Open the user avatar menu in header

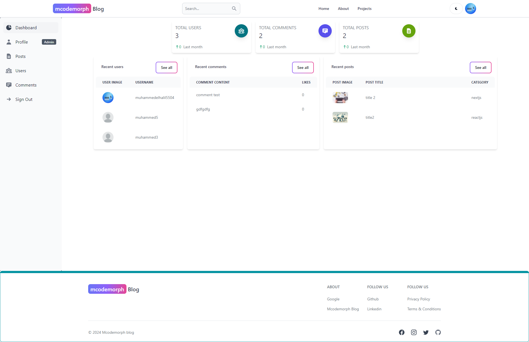point(470,9)
